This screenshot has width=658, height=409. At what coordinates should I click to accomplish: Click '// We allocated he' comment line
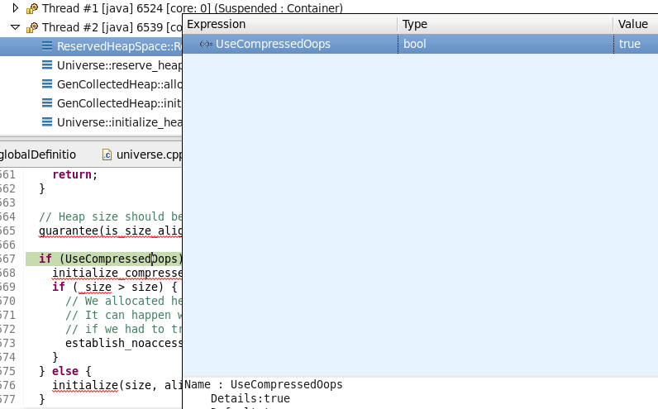[124, 302]
